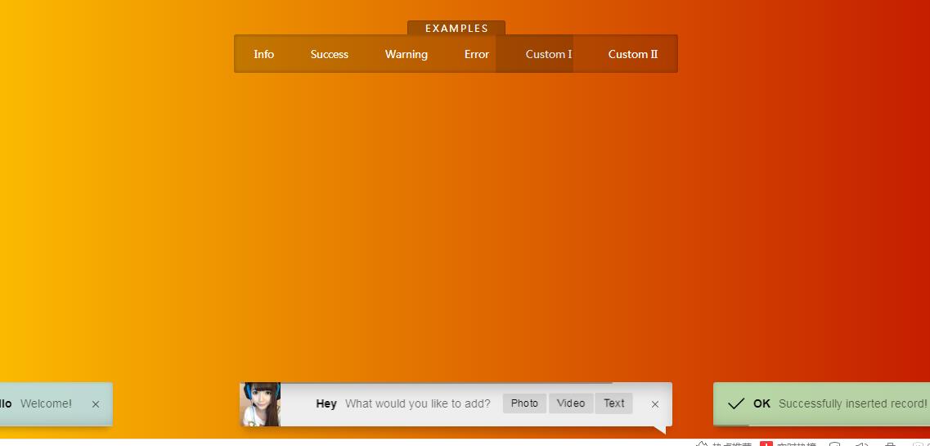Open the Info example
The image size is (930, 446).
(x=263, y=54)
